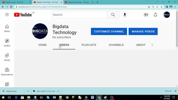Open Chrome three-dot menu
This screenshot has width=178, height=100.
coord(175,7)
